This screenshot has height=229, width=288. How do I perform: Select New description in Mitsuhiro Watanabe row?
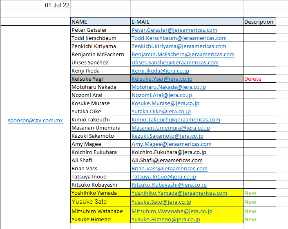(259, 211)
